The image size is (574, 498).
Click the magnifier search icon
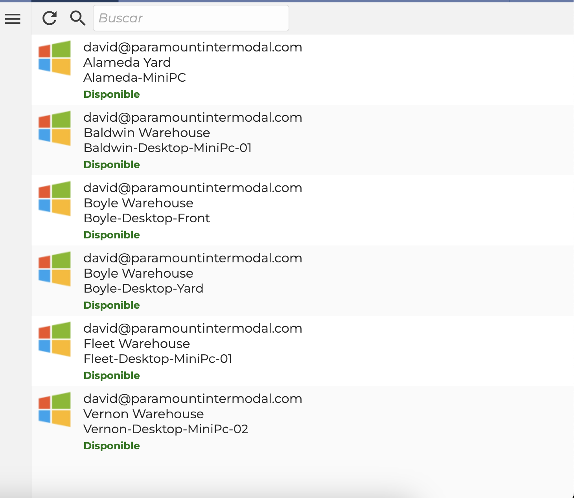click(x=77, y=18)
